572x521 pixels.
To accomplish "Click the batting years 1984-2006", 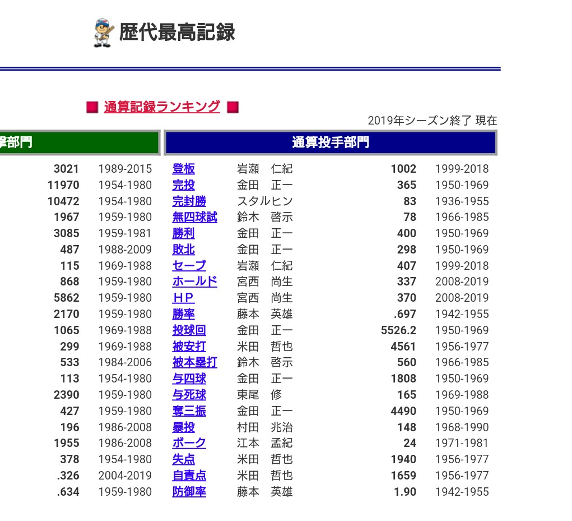I will (125, 362).
